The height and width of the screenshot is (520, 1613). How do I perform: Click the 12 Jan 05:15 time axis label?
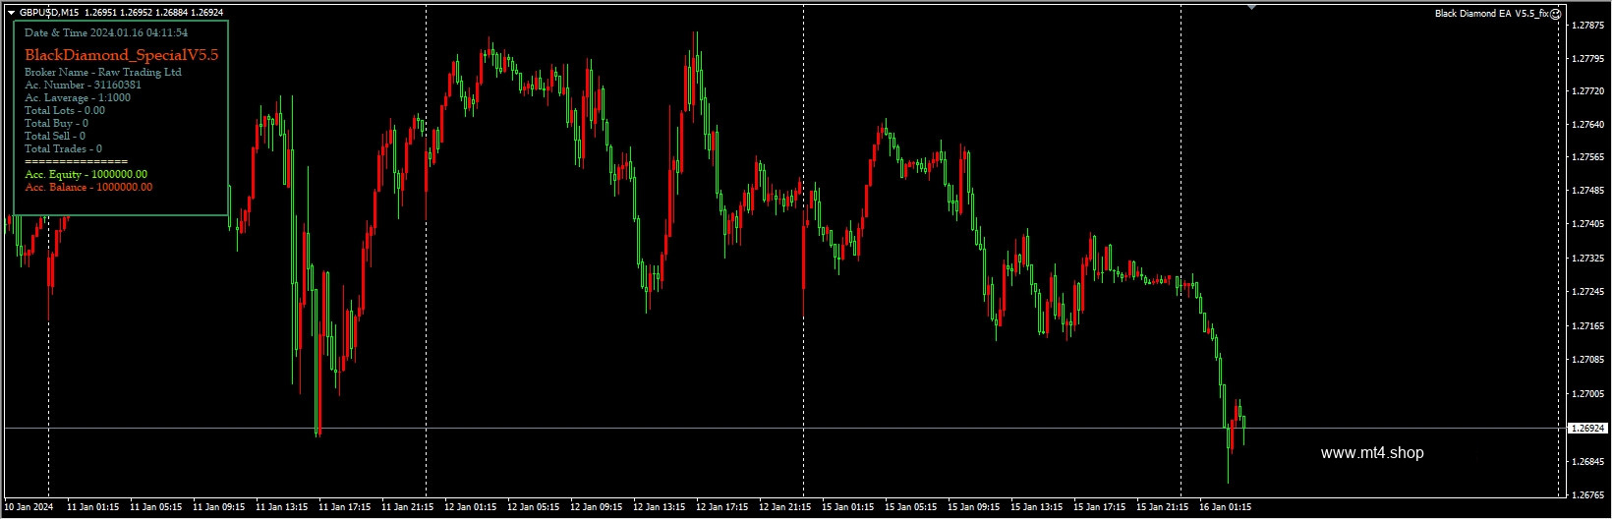pos(534,508)
